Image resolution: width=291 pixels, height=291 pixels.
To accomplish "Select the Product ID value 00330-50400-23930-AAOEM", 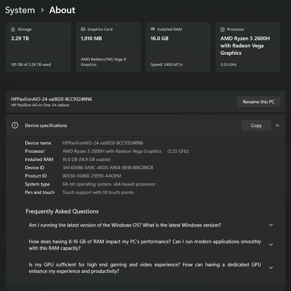I will (x=92, y=176).
